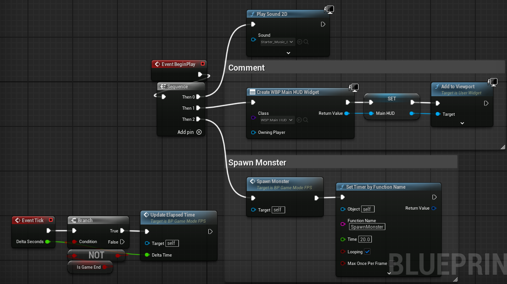Click the Is Game End red output pin
The height and width of the screenshot is (284, 507).
click(x=104, y=267)
